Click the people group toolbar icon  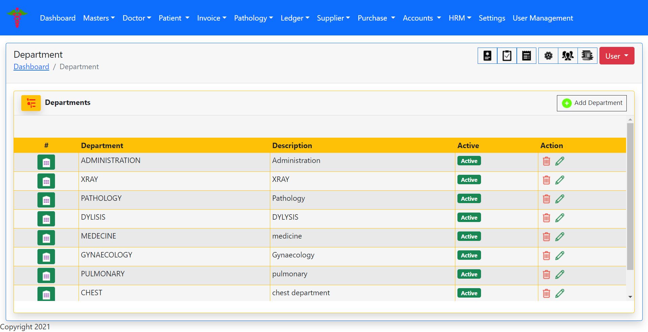point(568,56)
